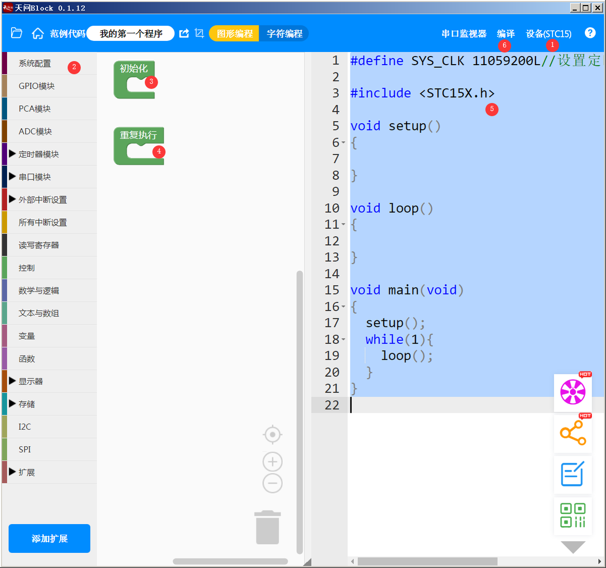Expand the 存储 category
606x568 pixels.
(12, 403)
